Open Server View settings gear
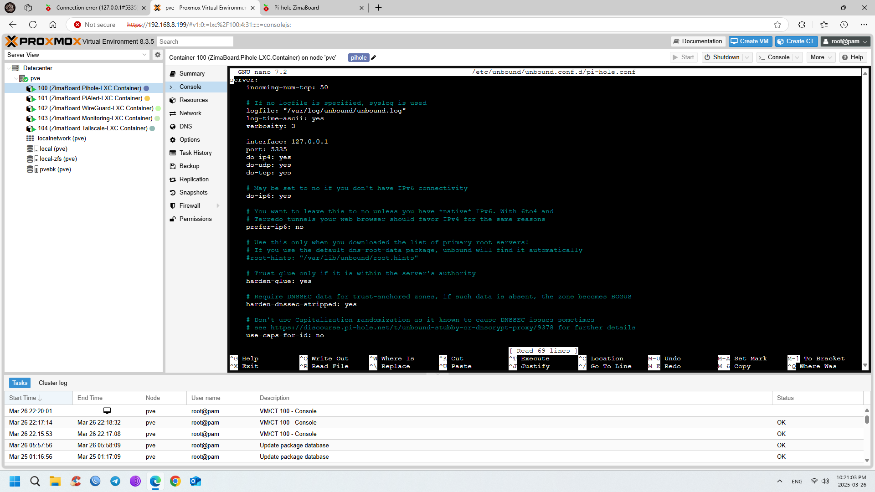Screen dimensions: 875x492 point(157,55)
